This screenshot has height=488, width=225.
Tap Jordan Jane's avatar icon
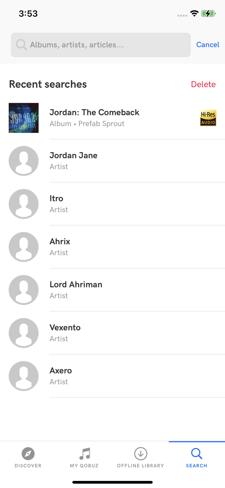coord(24,161)
